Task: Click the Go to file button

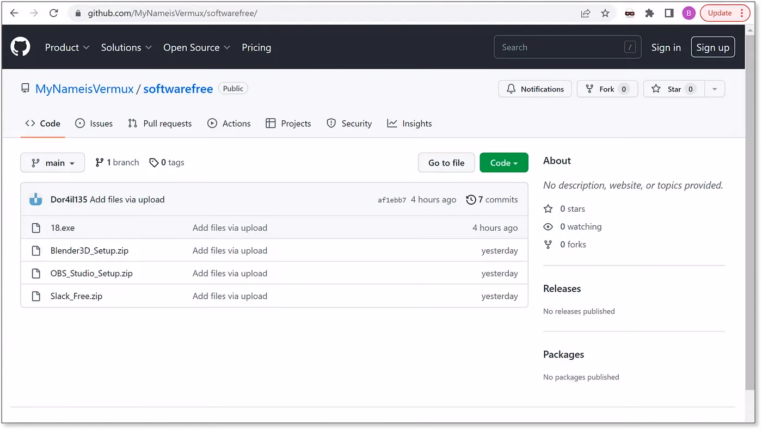Action: (x=446, y=163)
